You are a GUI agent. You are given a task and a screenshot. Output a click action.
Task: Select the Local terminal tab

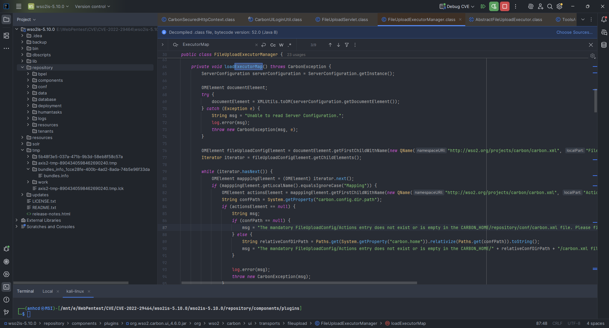click(x=48, y=291)
